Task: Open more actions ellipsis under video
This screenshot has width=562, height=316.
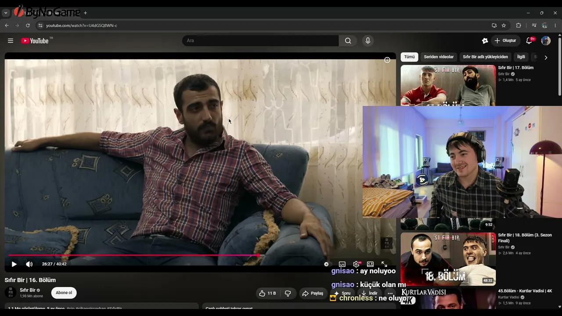Action: [390, 293]
